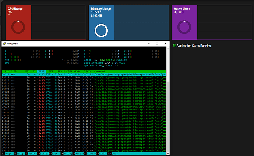This screenshot has height=156, width=254.
Task: Select process row with PID 29024
Action: click(x=84, y=92)
